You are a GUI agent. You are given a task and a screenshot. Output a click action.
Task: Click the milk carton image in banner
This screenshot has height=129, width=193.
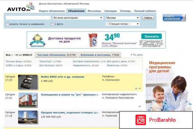pos(93,40)
